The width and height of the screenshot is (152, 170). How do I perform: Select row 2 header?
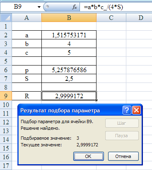tap(6, 35)
